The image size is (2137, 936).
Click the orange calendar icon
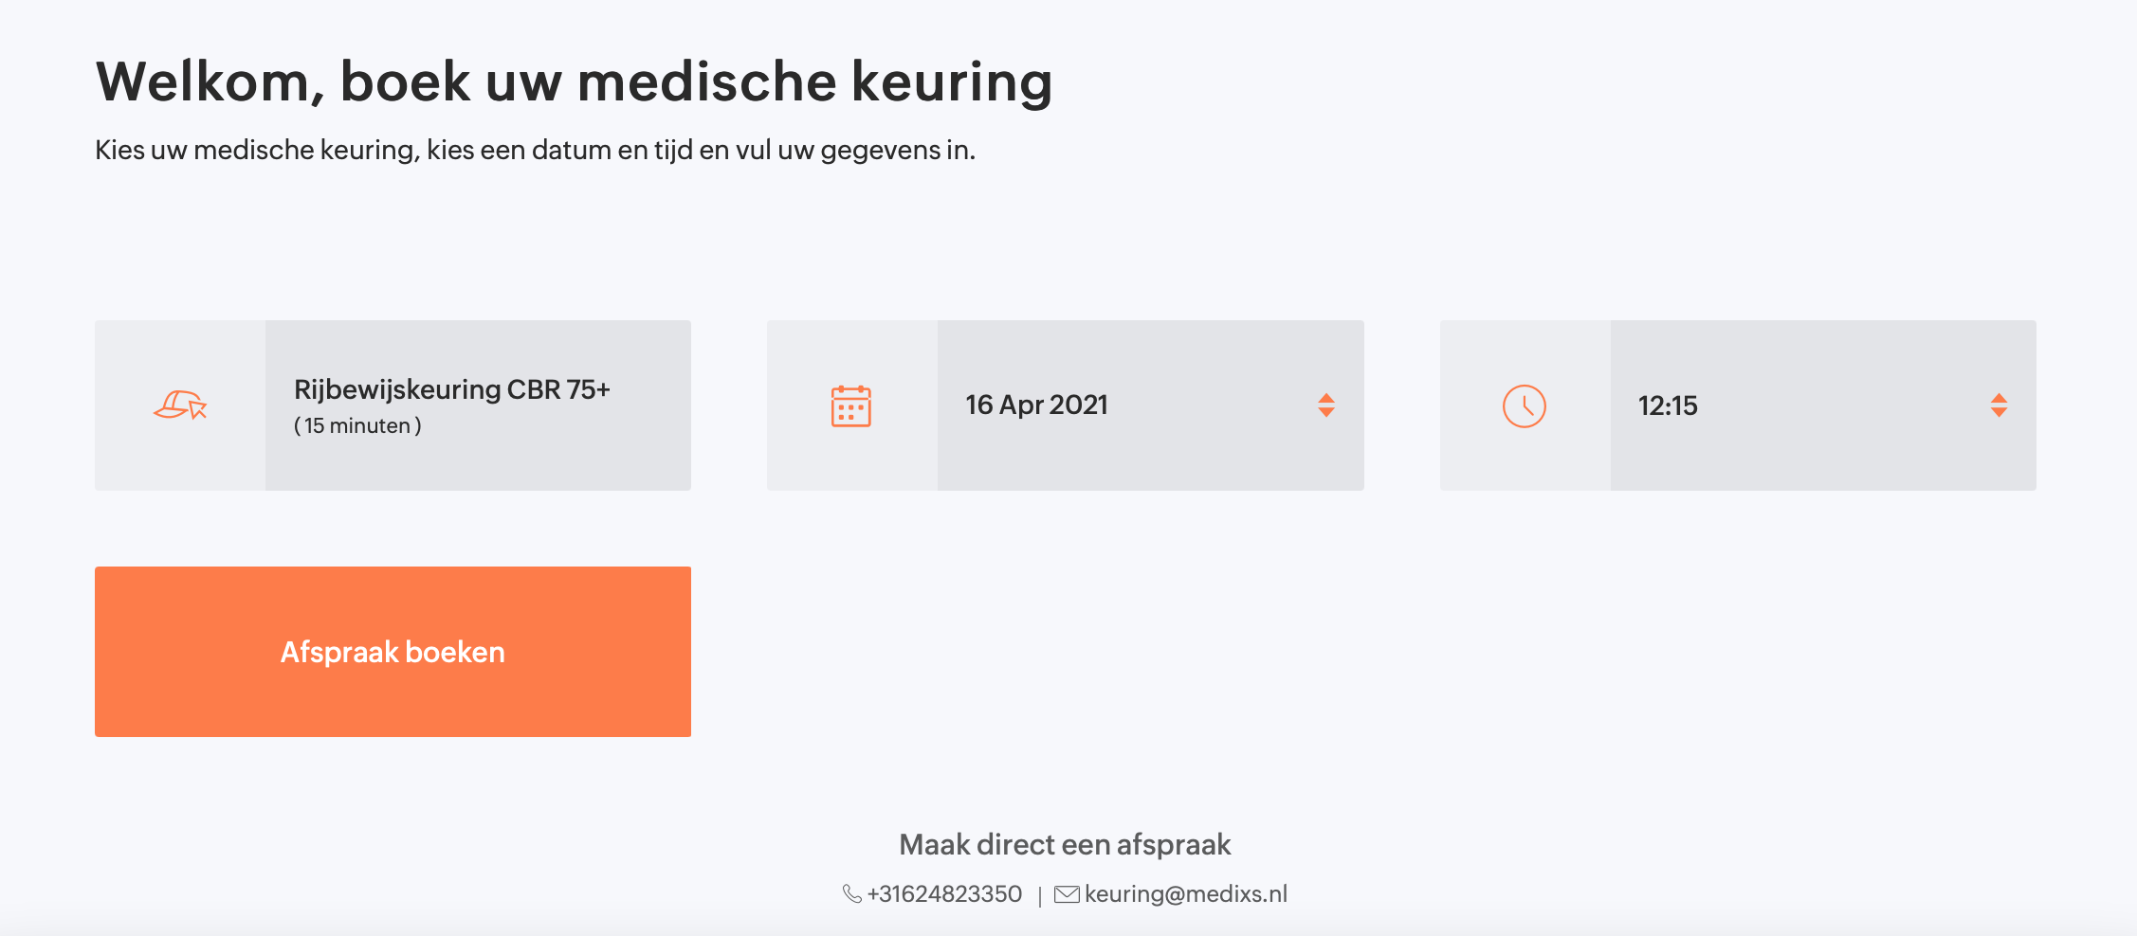point(851,406)
